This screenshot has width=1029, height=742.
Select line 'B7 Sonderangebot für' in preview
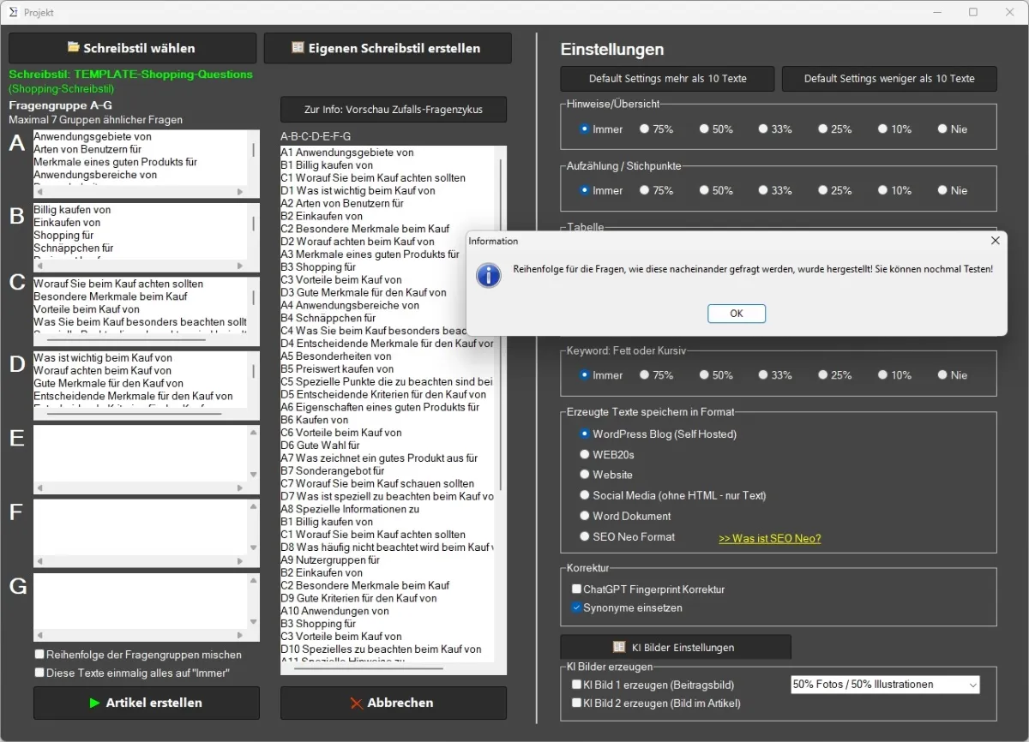pyautogui.click(x=333, y=470)
